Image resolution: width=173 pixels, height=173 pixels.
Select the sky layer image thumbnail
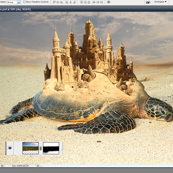tap(31, 148)
